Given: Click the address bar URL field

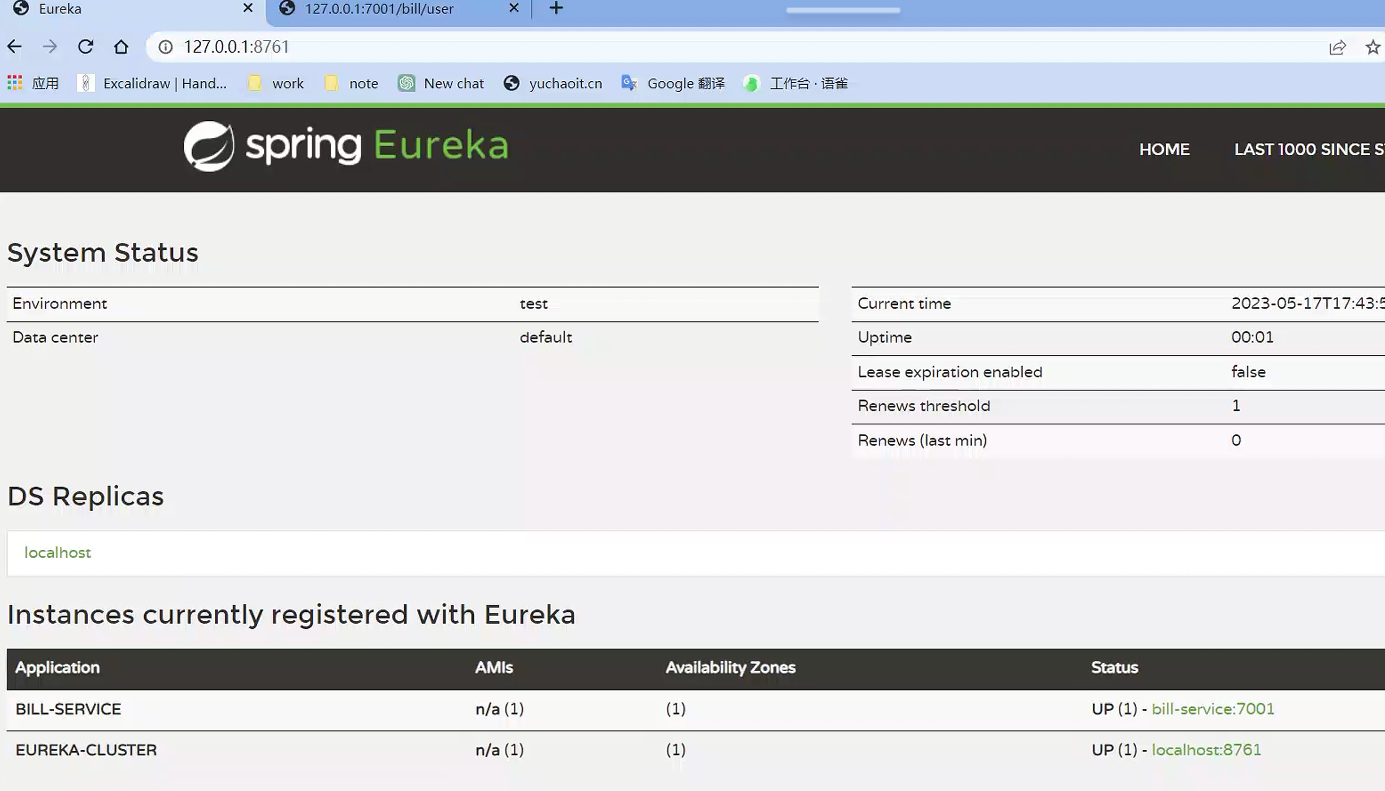Looking at the screenshot, I should point(678,47).
